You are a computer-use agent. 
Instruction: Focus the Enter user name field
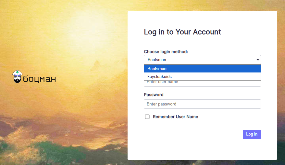(x=202, y=83)
